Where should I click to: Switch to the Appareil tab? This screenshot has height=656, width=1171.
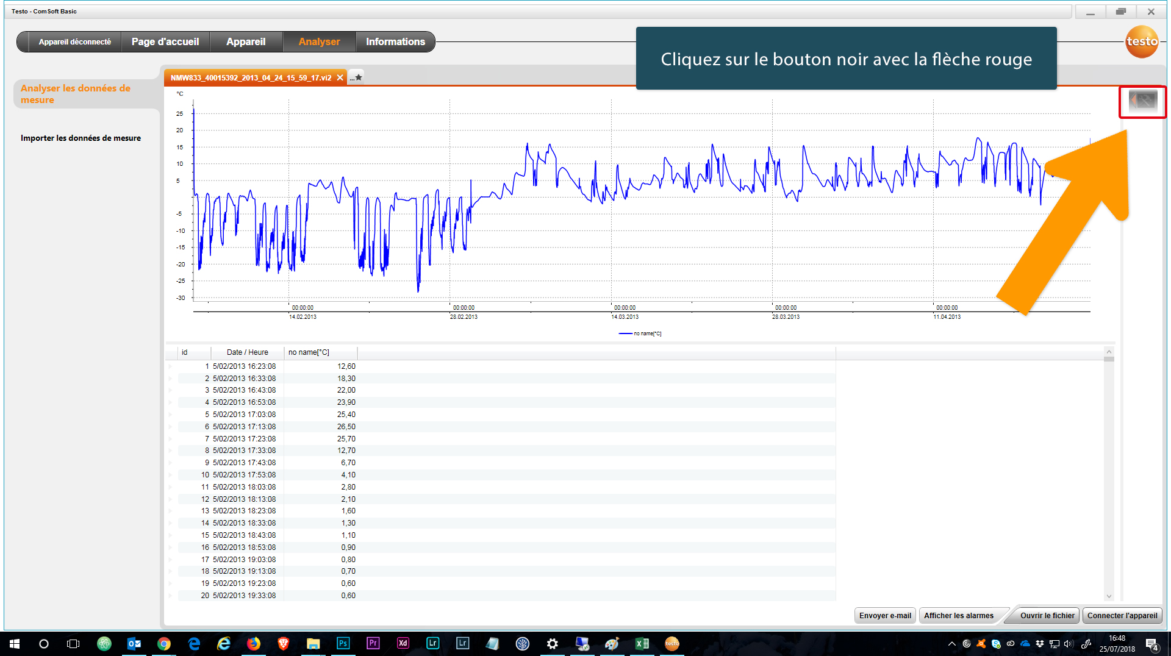point(246,41)
